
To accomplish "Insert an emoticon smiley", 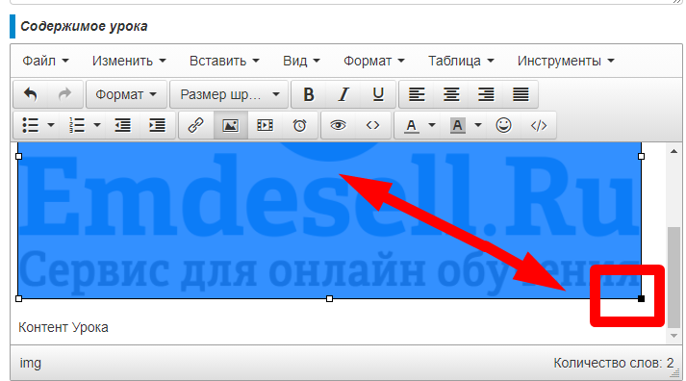I will pyautogui.click(x=503, y=125).
